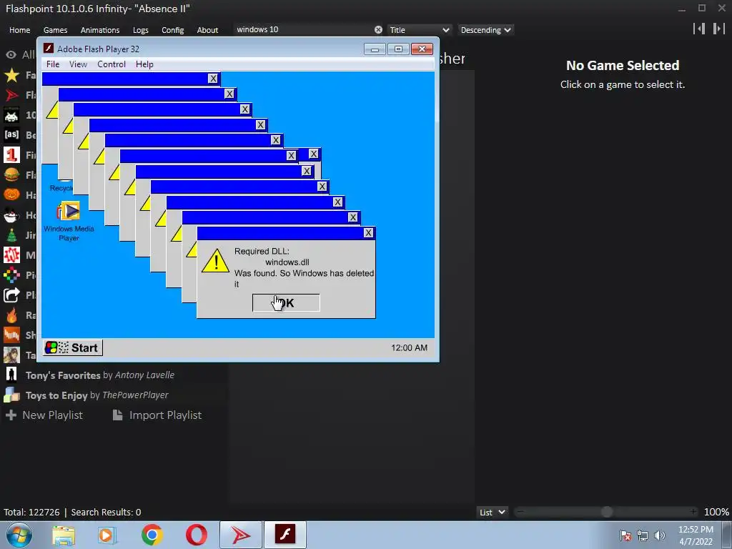Screen dimensions: 732x549
Task: Open the Christmas tree playlist icon
Action: (11, 235)
